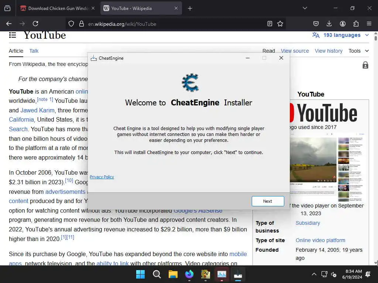Open the tracking protection shield icon
378x283 pixels.
71,24
